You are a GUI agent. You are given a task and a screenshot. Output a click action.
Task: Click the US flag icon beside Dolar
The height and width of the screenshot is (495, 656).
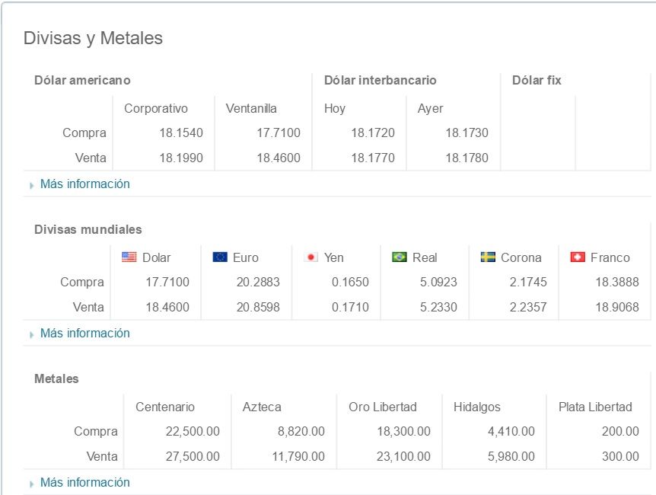pyautogui.click(x=129, y=257)
